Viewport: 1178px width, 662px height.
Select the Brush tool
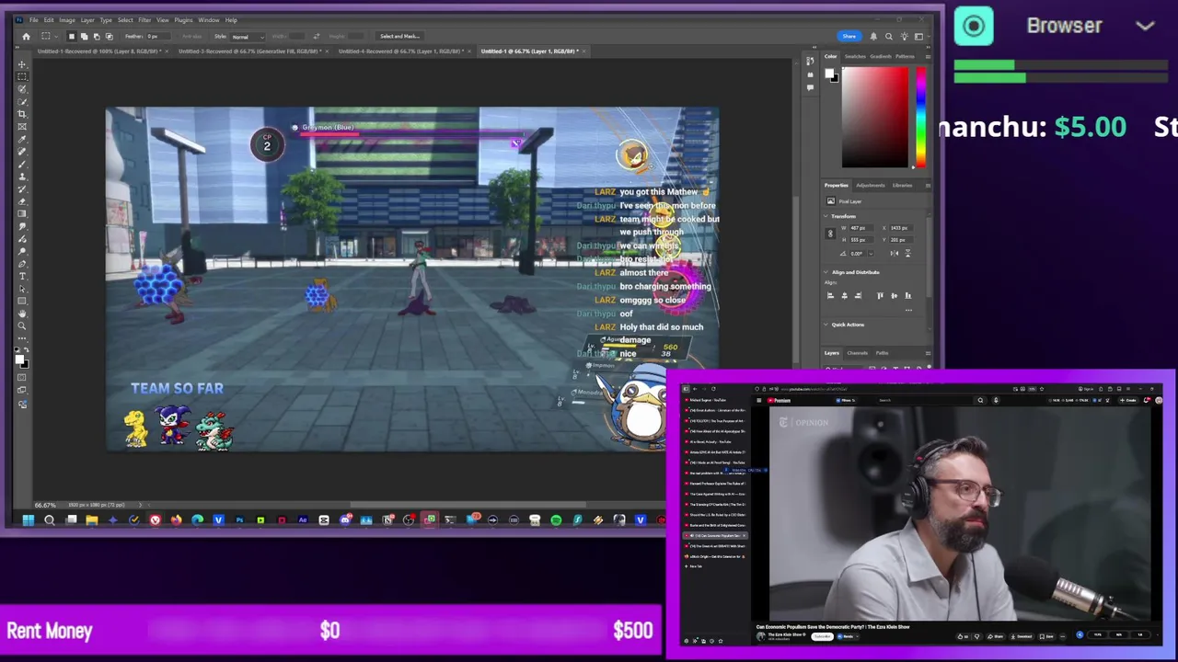coord(22,163)
